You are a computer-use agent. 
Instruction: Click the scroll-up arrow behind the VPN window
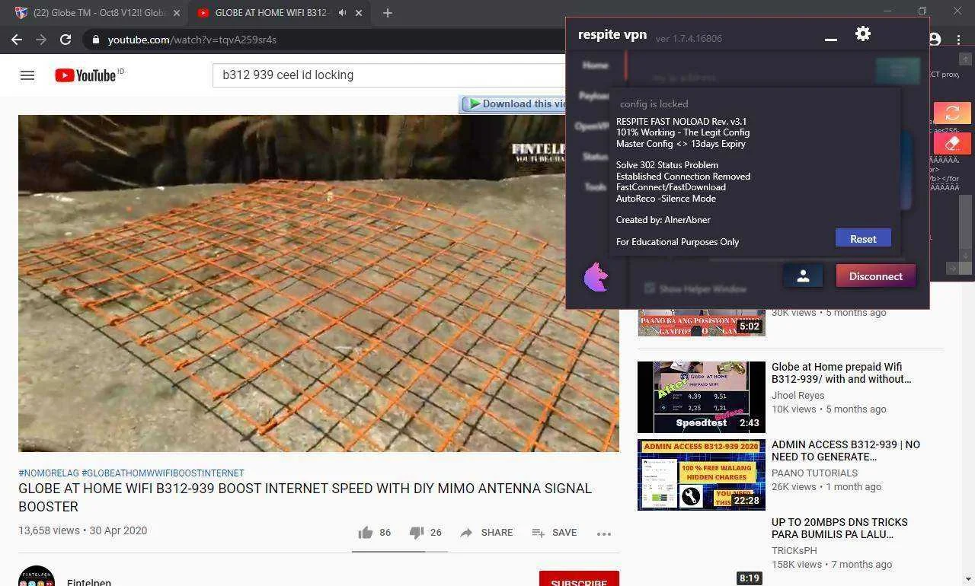pyautogui.click(x=965, y=59)
